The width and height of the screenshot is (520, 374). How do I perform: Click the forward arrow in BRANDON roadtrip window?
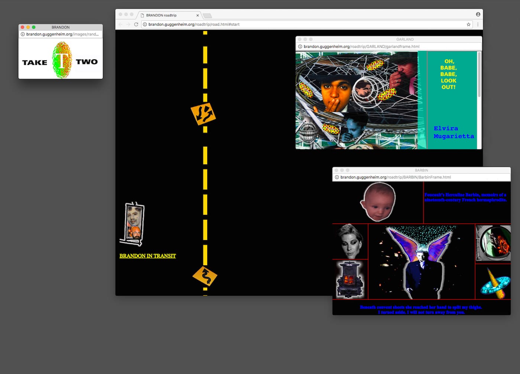tap(128, 24)
